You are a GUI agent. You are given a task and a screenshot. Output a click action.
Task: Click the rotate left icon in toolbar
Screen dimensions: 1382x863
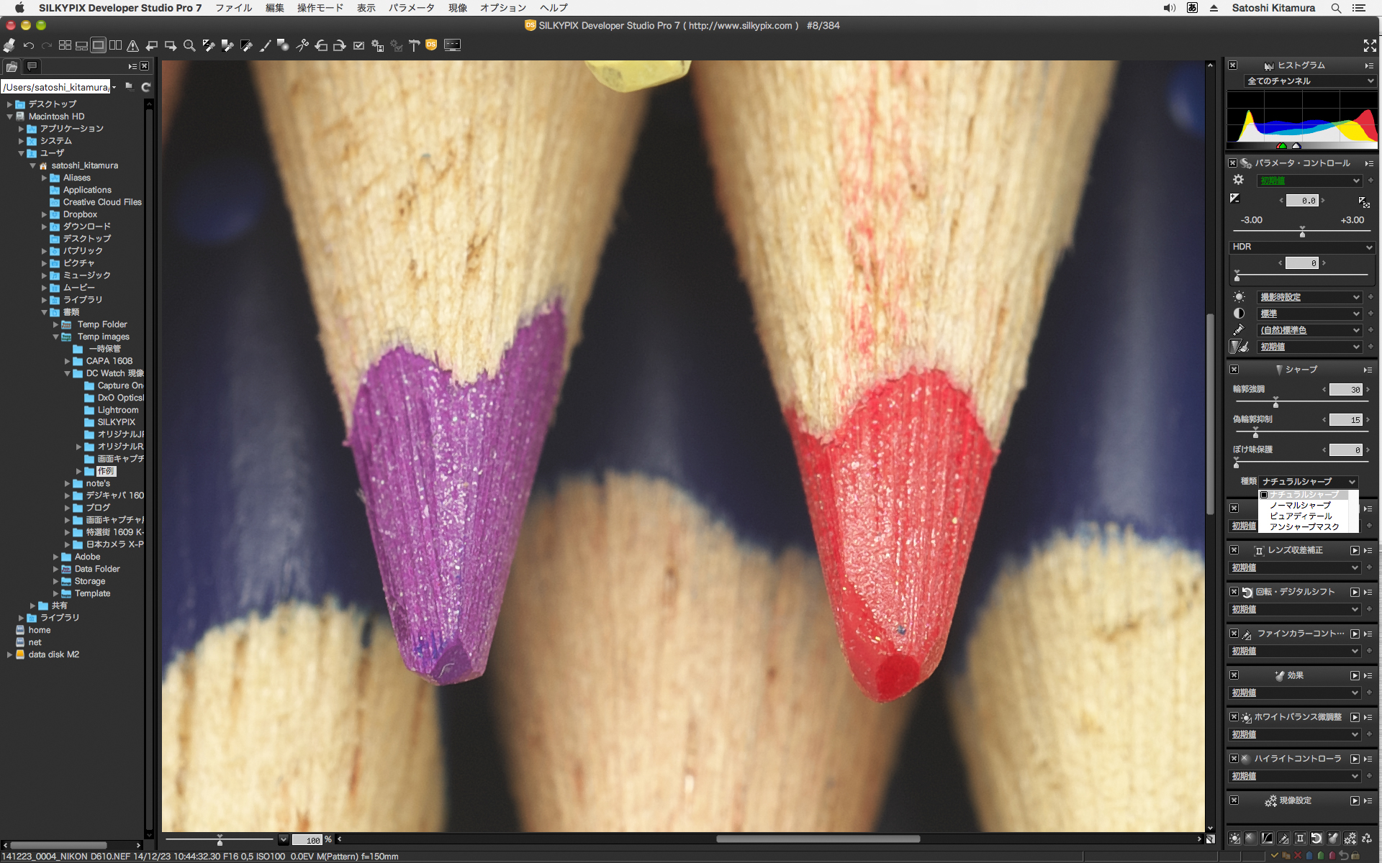[x=321, y=45]
